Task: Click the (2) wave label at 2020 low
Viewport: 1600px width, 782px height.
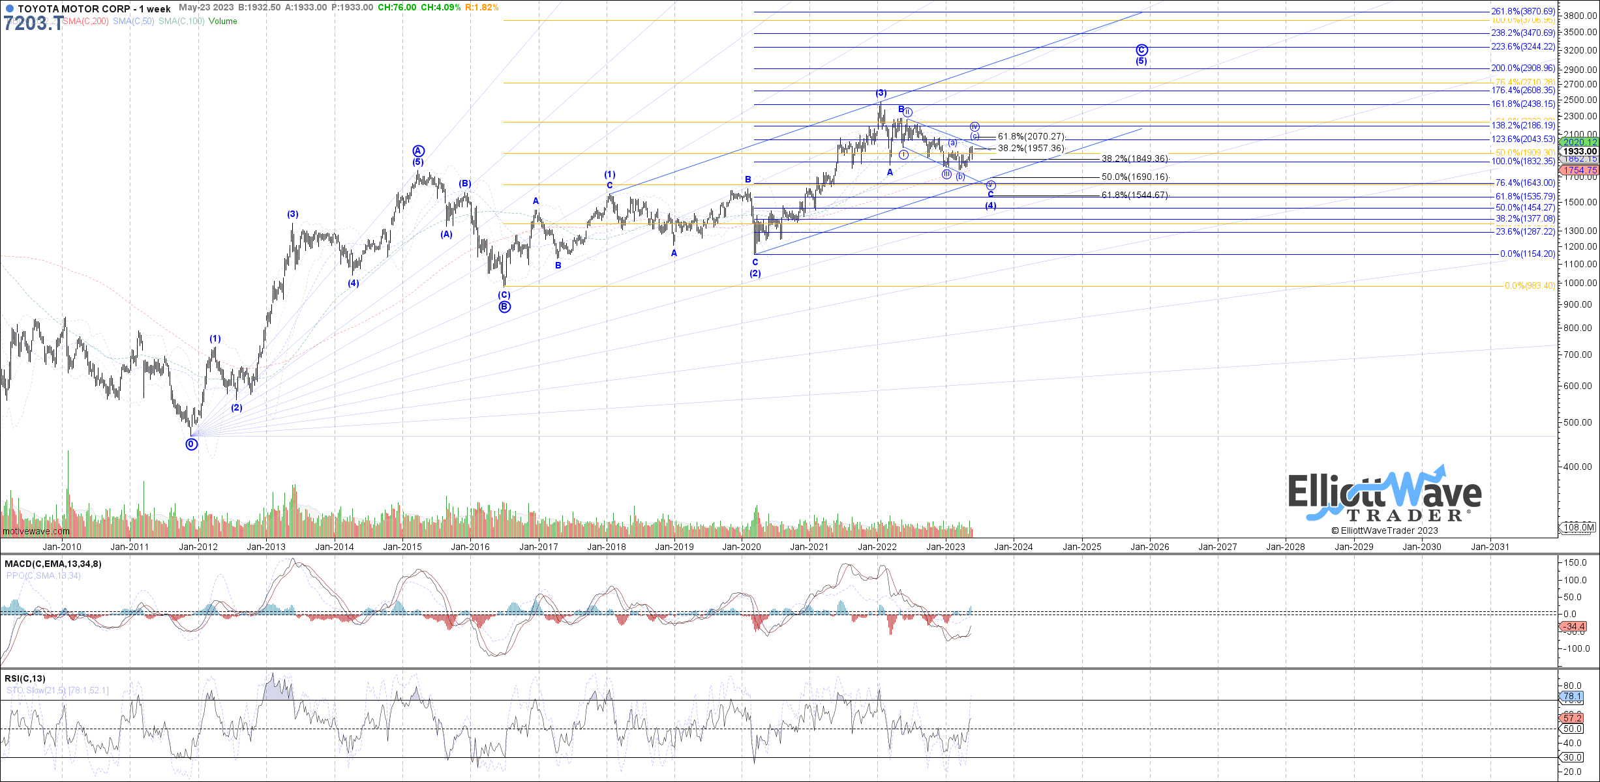Action: (x=755, y=274)
